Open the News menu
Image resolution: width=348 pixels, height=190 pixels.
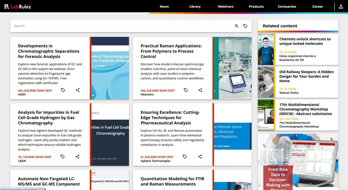[x=164, y=7]
